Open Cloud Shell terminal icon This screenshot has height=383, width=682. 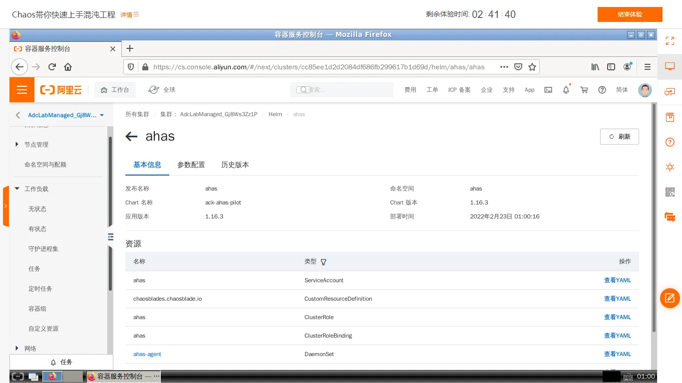548,90
